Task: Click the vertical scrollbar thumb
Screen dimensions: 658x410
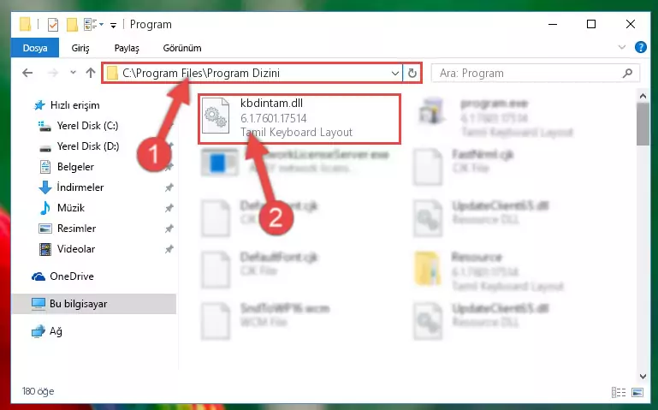Action: point(643,124)
